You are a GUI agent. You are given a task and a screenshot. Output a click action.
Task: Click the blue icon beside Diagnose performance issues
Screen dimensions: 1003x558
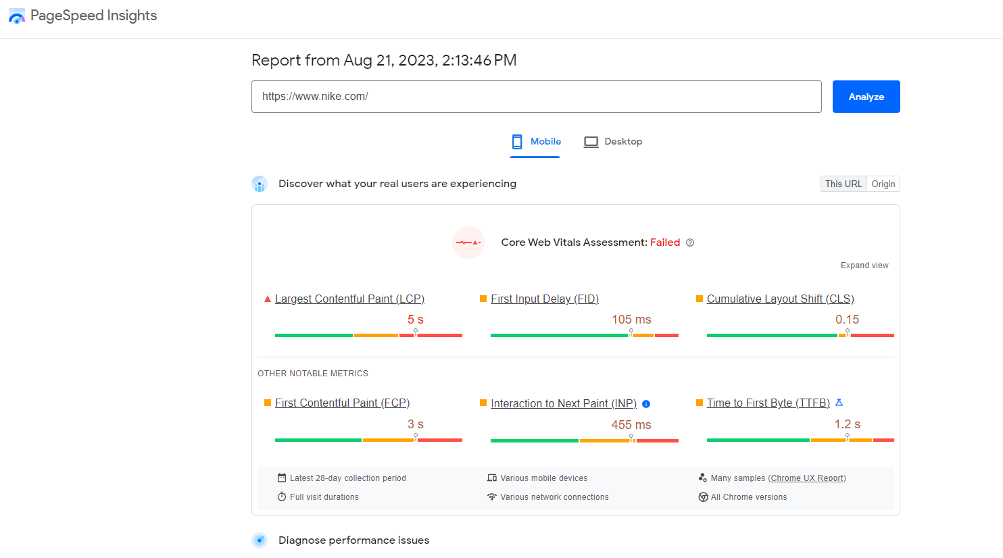coord(260,540)
